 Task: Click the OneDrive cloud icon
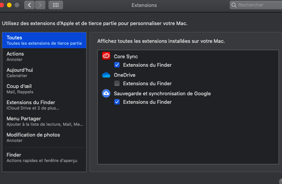(106, 75)
